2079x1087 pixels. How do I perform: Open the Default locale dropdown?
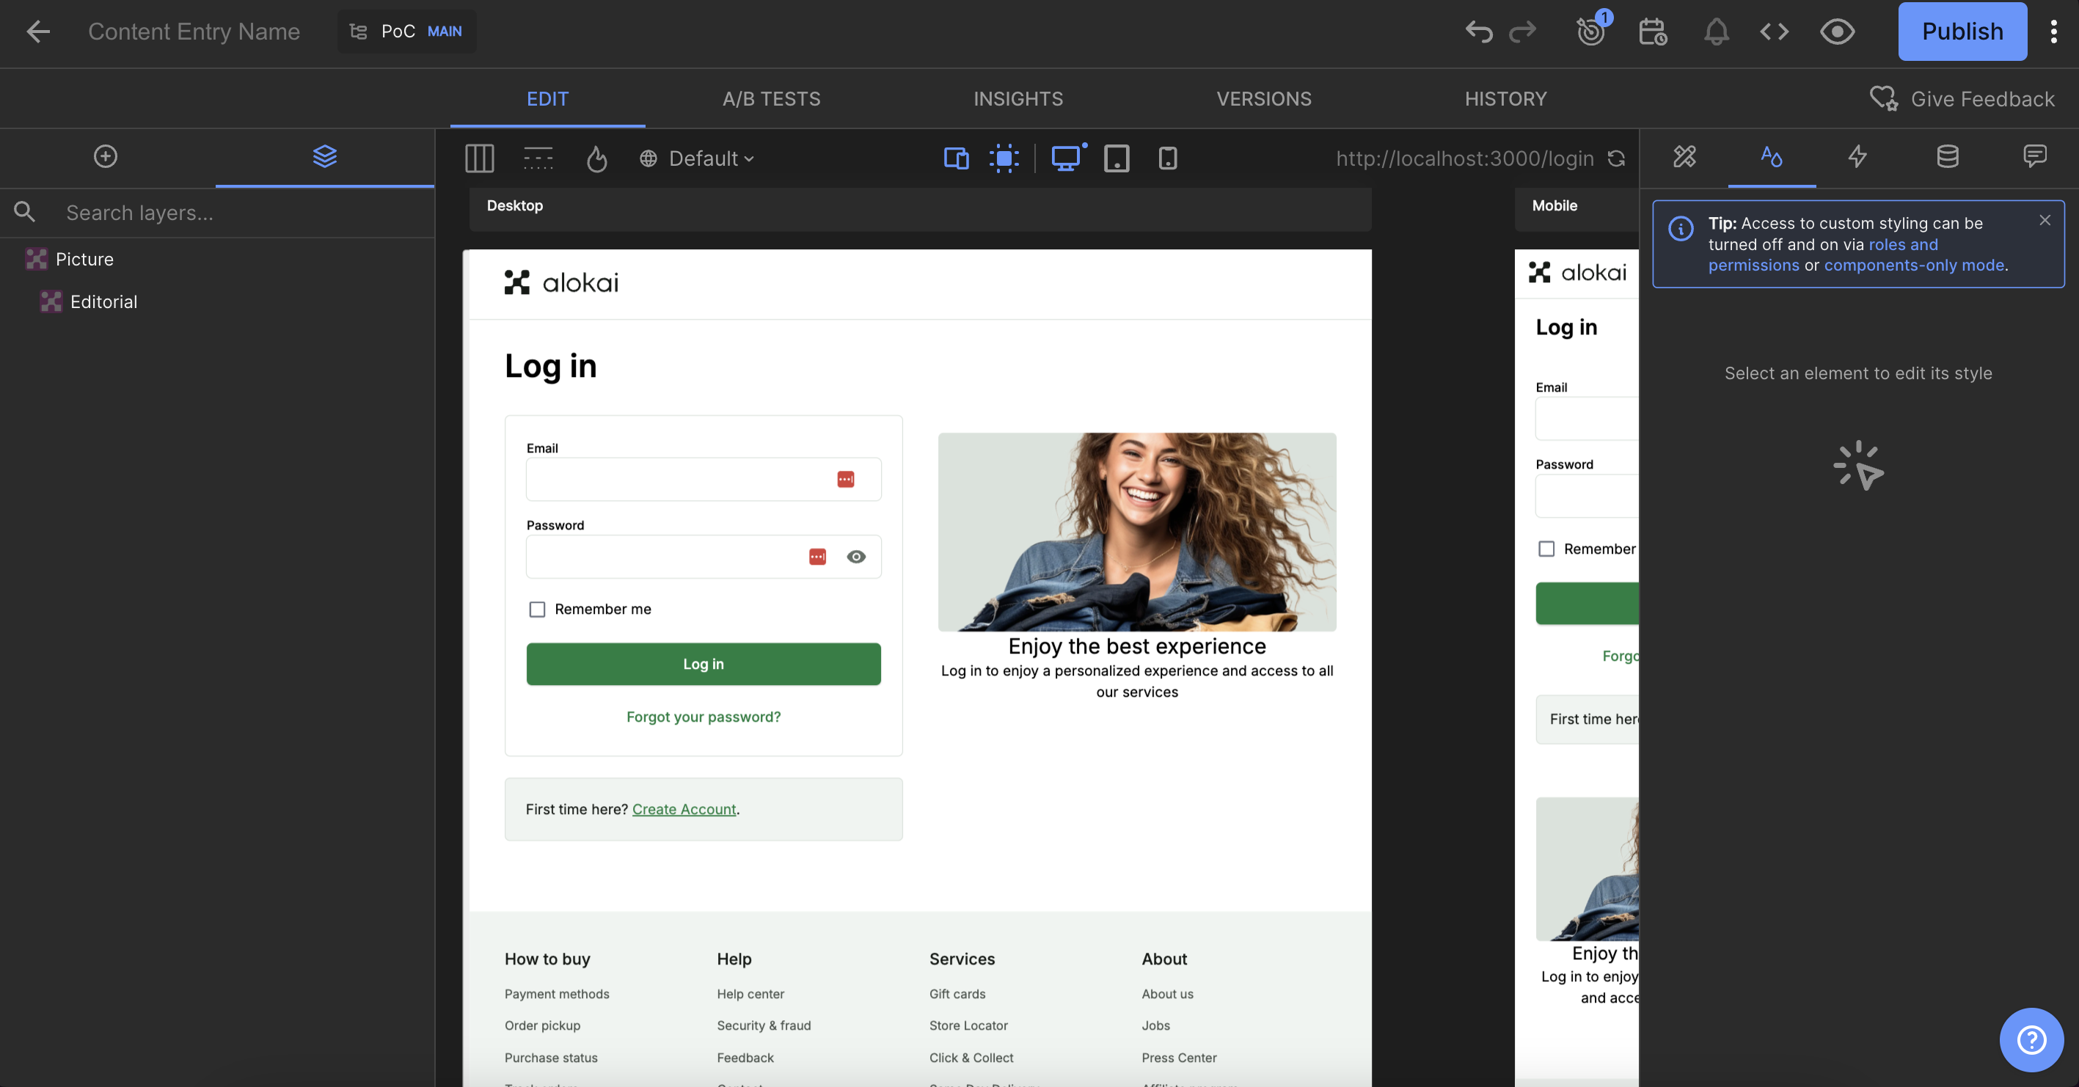[698, 159]
